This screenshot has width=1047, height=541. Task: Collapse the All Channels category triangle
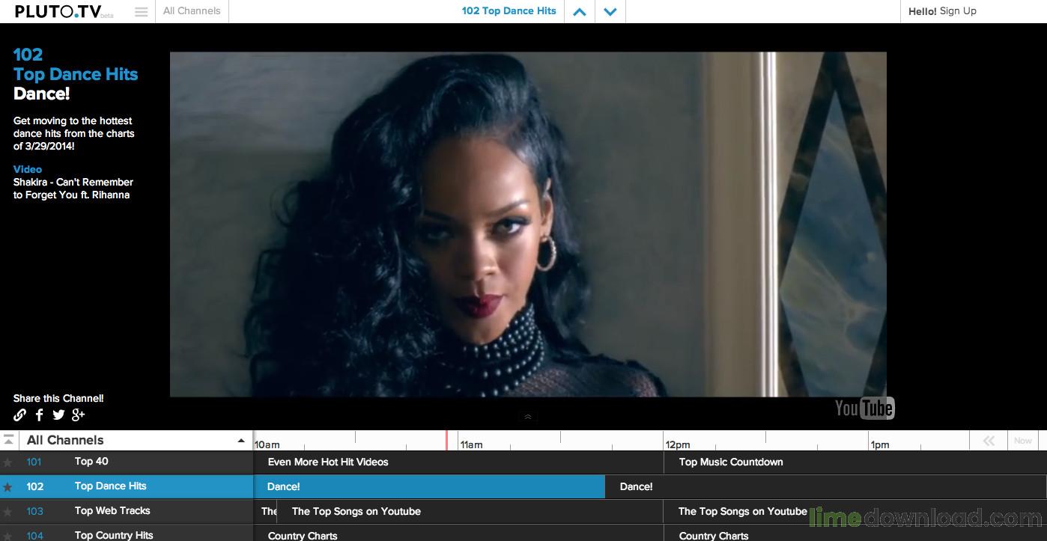[241, 440]
